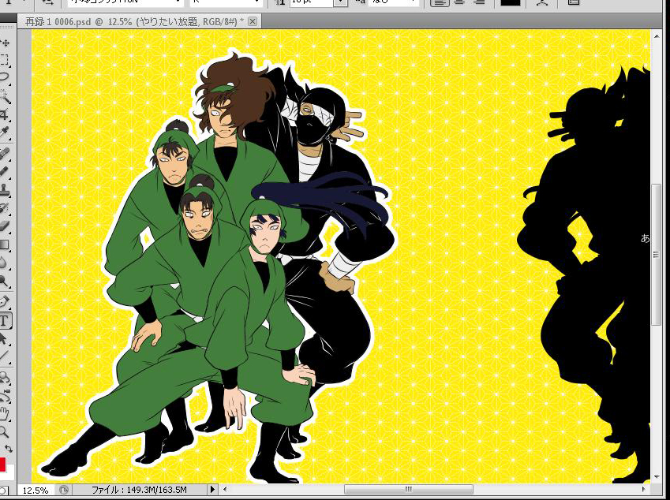Select the Hand tool

(x=4, y=413)
